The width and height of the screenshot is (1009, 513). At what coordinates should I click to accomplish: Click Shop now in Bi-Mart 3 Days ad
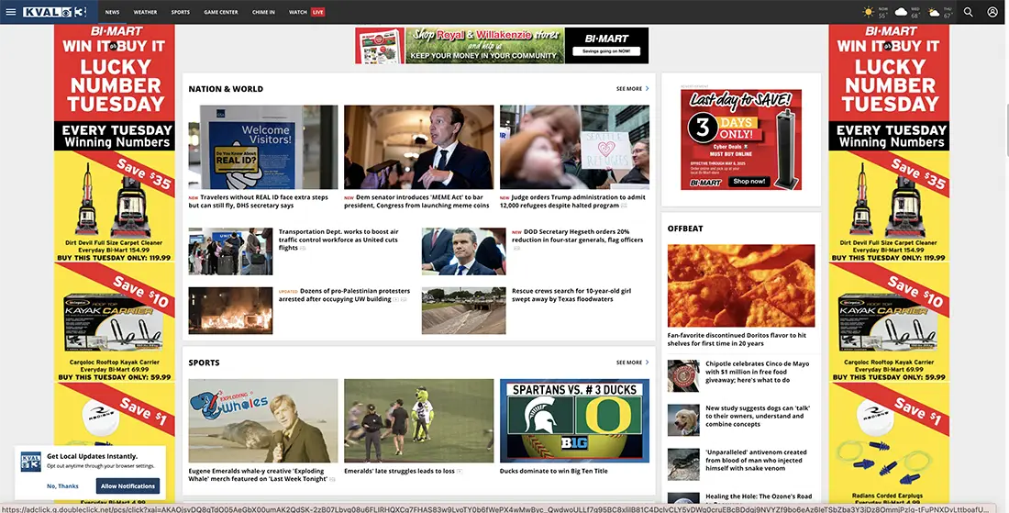coord(749,182)
